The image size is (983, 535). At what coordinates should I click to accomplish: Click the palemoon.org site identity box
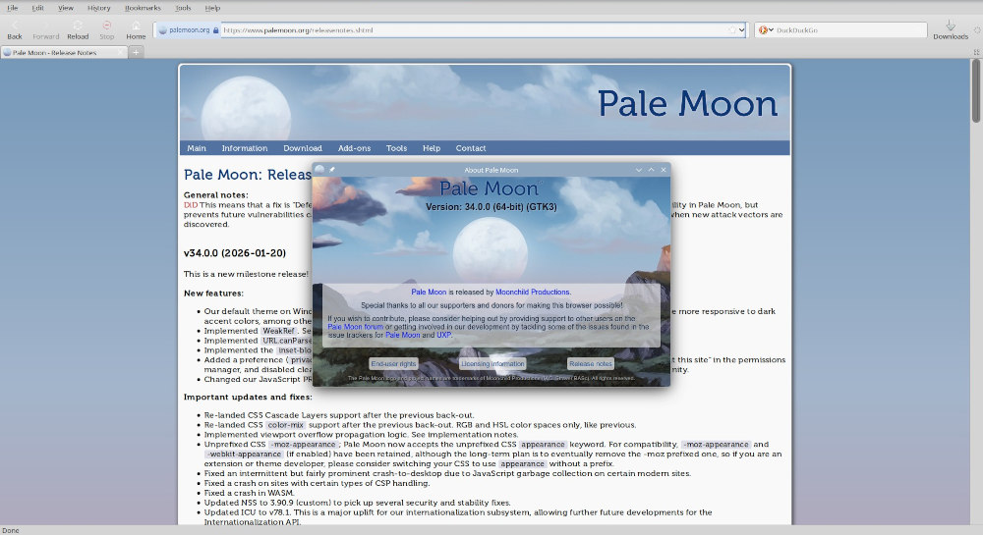point(188,30)
